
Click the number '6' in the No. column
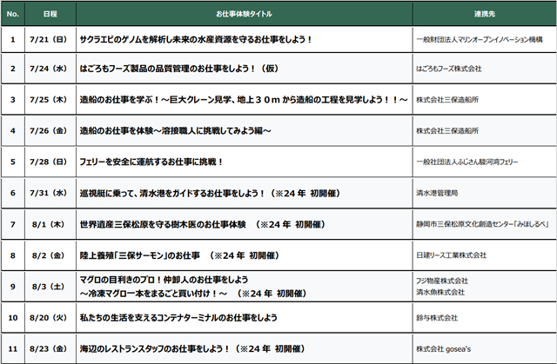pyautogui.click(x=13, y=193)
